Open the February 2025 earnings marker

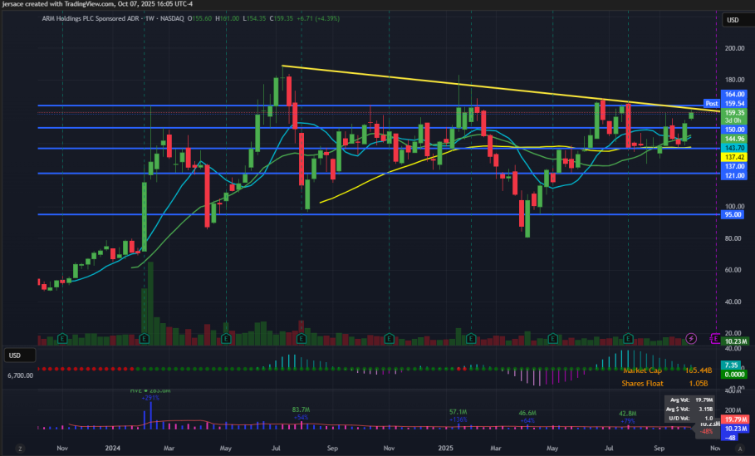(x=471, y=339)
